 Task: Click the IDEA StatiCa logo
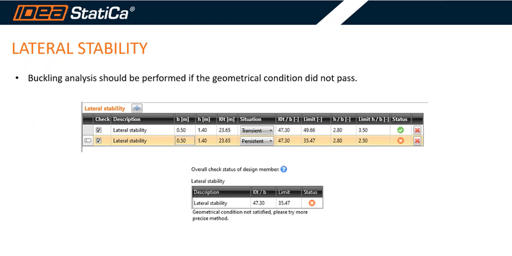(x=74, y=13)
